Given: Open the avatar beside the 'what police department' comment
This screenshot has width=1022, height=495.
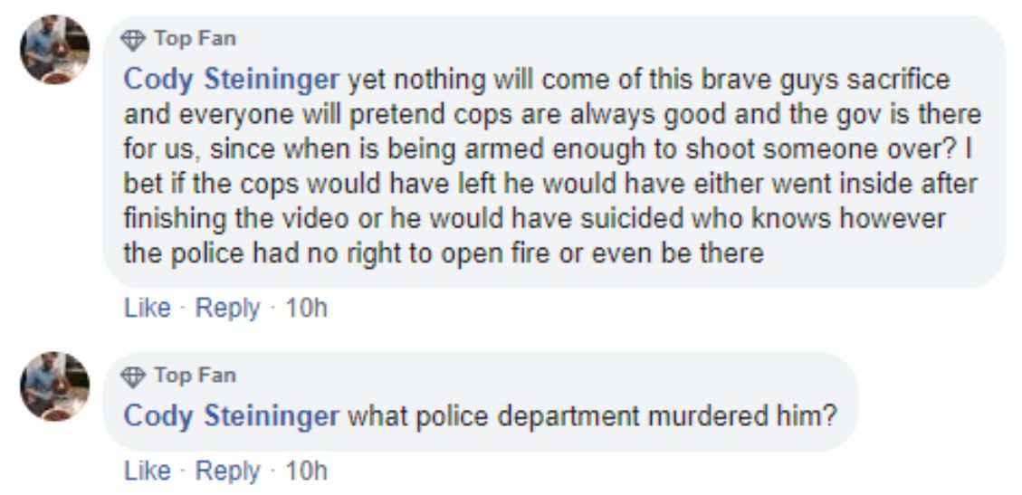Looking at the screenshot, I should 55,387.
